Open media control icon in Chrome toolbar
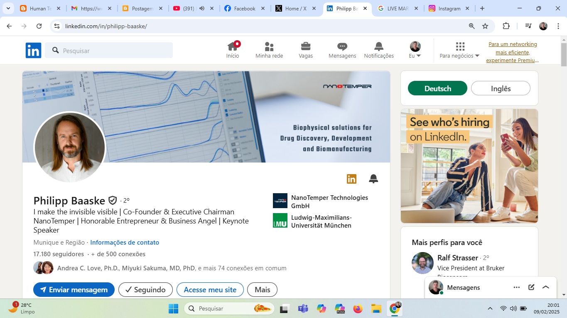 pyautogui.click(x=528, y=26)
